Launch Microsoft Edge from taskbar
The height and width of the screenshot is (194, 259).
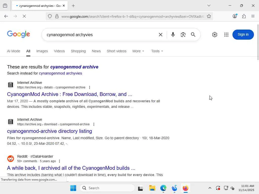163,188
